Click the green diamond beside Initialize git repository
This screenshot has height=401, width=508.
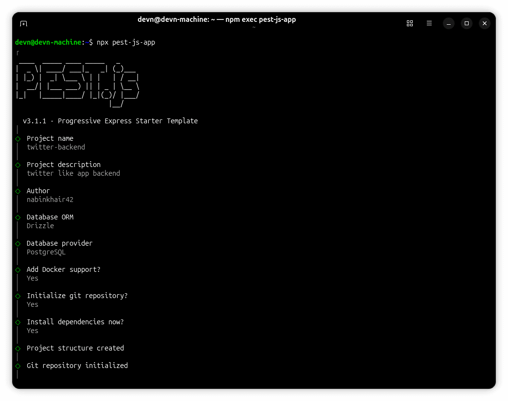pos(18,296)
